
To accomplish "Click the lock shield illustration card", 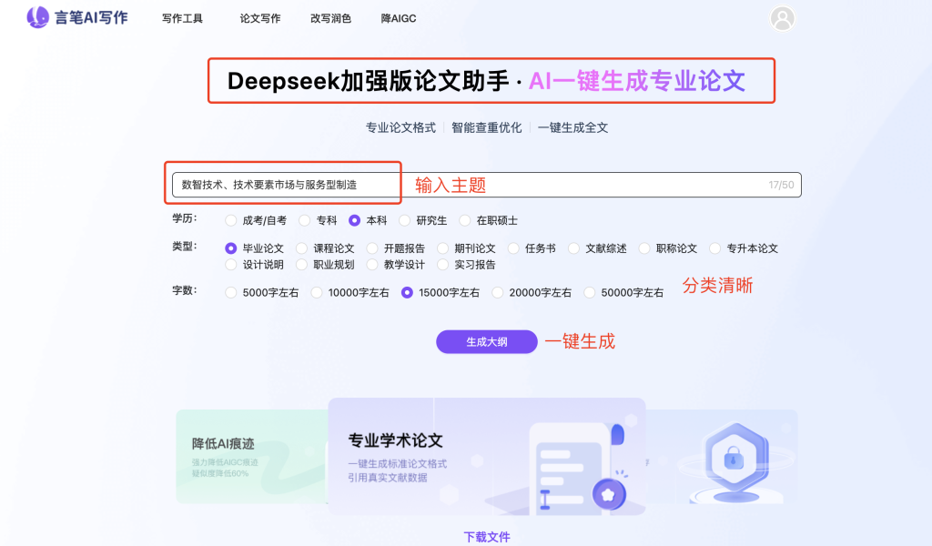I will pos(722,456).
